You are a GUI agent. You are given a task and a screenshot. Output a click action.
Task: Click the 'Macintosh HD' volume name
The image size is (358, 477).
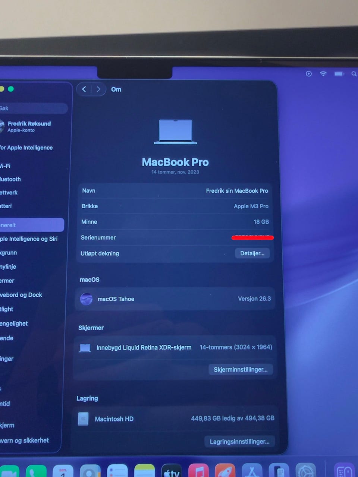[x=114, y=419]
